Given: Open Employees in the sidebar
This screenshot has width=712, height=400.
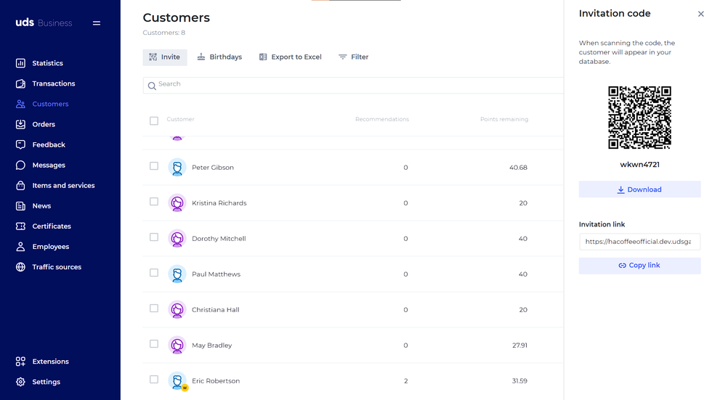Looking at the screenshot, I should [51, 247].
